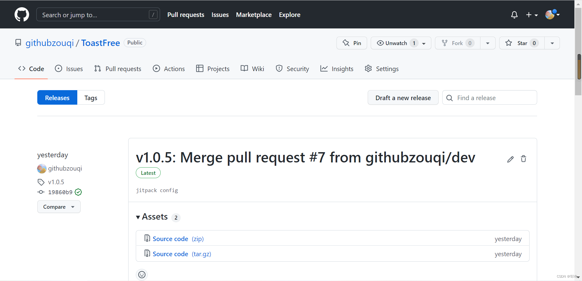Download Source code (tar.gz)
Screen dimensions: 582x281
[182, 254]
